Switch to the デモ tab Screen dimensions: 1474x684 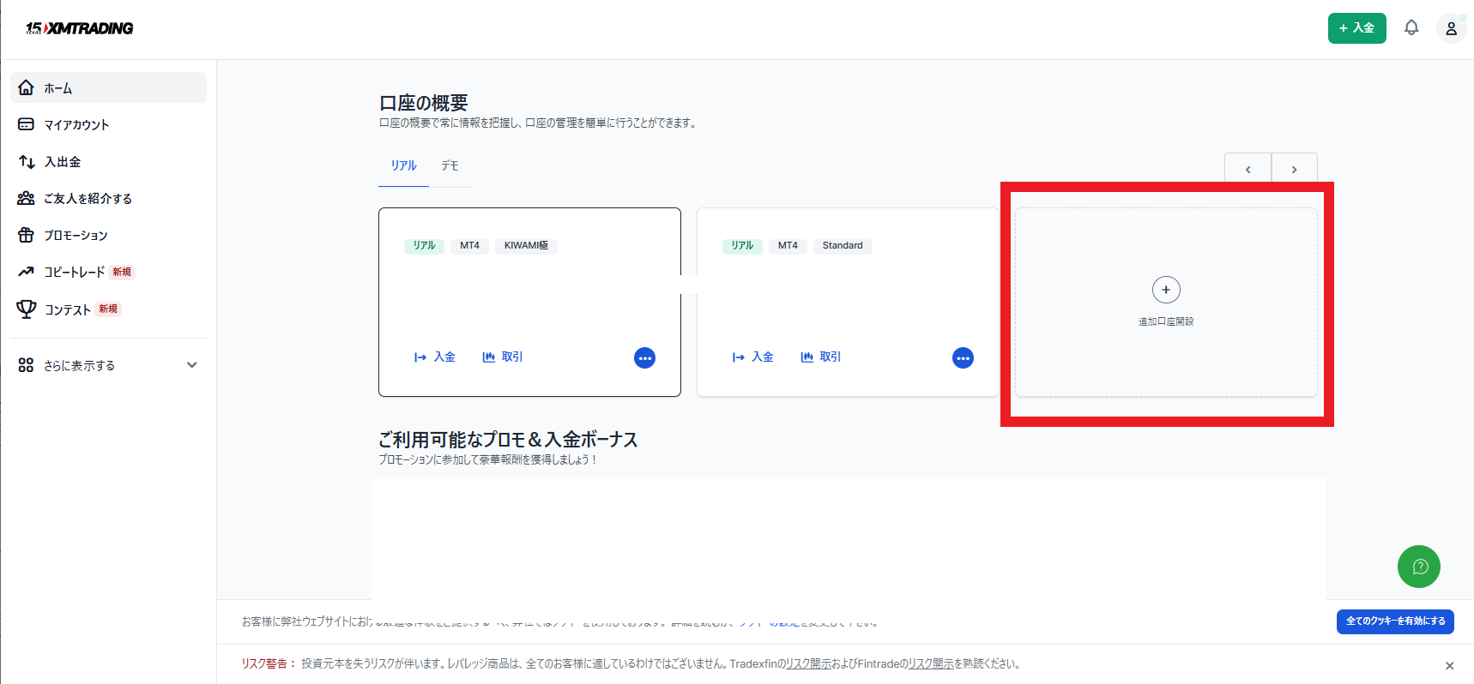[450, 166]
